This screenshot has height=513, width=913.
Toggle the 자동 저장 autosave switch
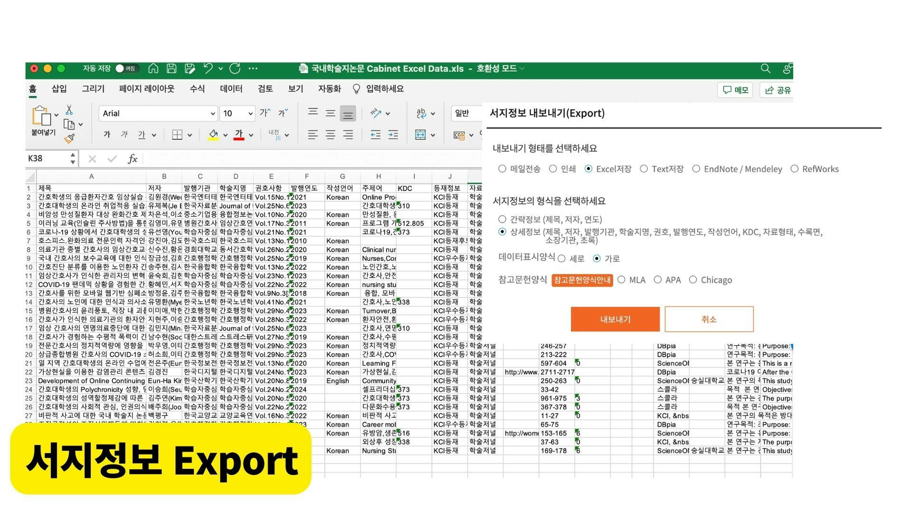tap(126, 68)
